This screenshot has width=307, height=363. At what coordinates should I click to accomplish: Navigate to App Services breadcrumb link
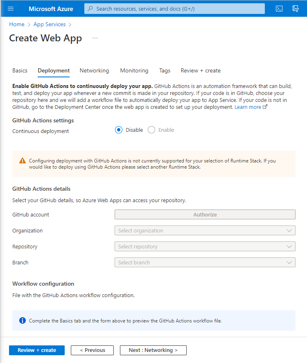click(50, 25)
